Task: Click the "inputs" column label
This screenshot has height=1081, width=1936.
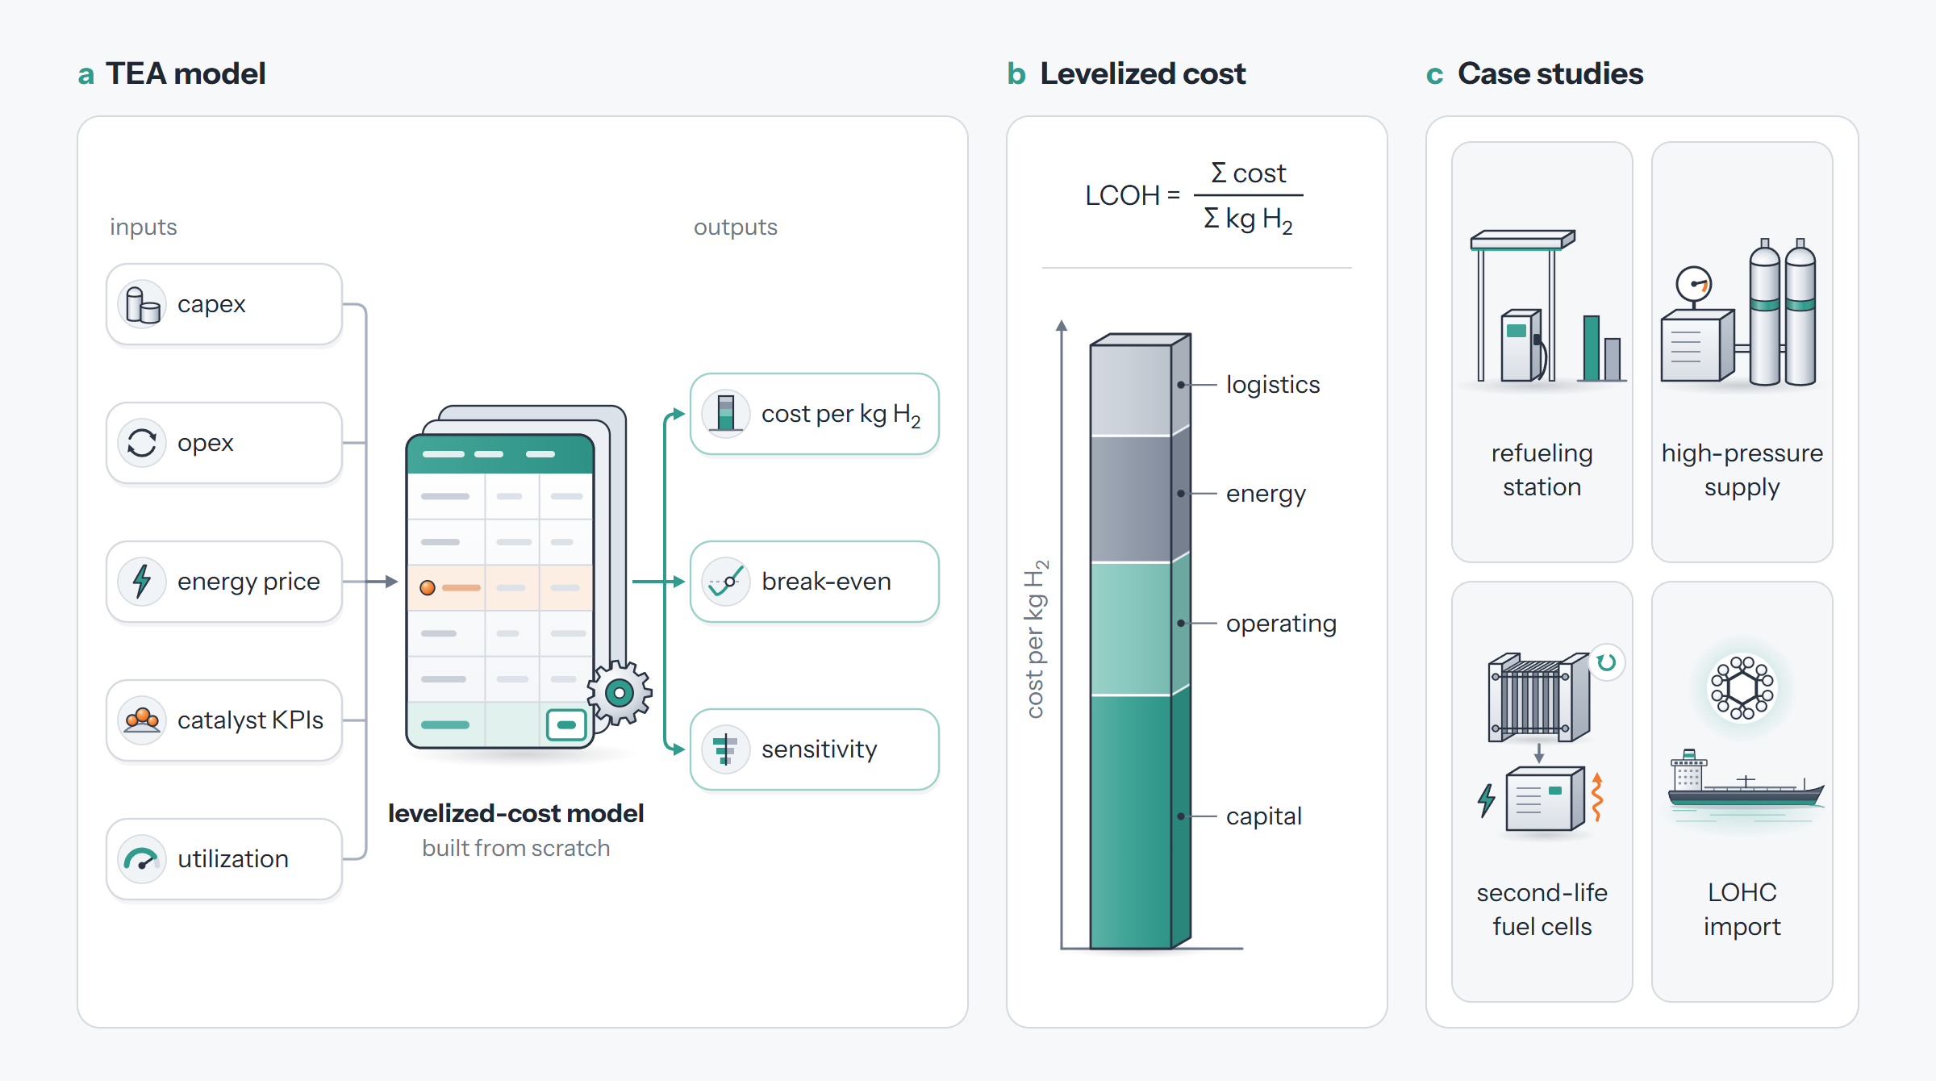Action: pyautogui.click(x=144, y=227)
